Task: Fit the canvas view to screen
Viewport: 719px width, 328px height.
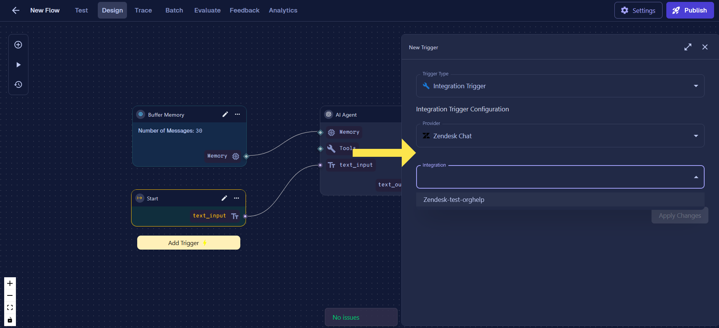Action: click(x=10, y=308)
